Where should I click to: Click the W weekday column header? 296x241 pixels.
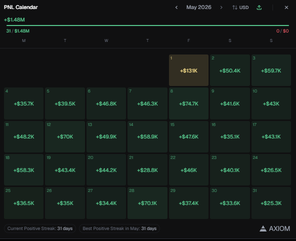(x=106, y=40)
